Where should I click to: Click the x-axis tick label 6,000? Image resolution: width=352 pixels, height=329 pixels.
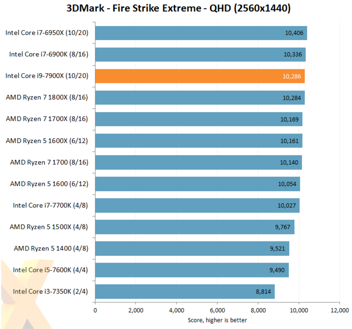click(x=217, y=310)
